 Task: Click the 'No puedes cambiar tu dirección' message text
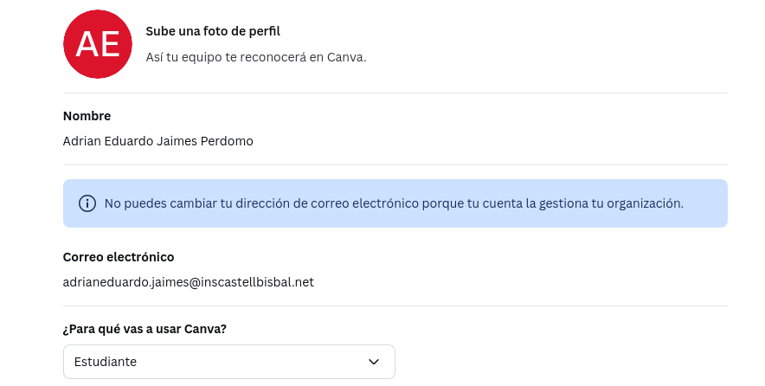click(394, 203)
